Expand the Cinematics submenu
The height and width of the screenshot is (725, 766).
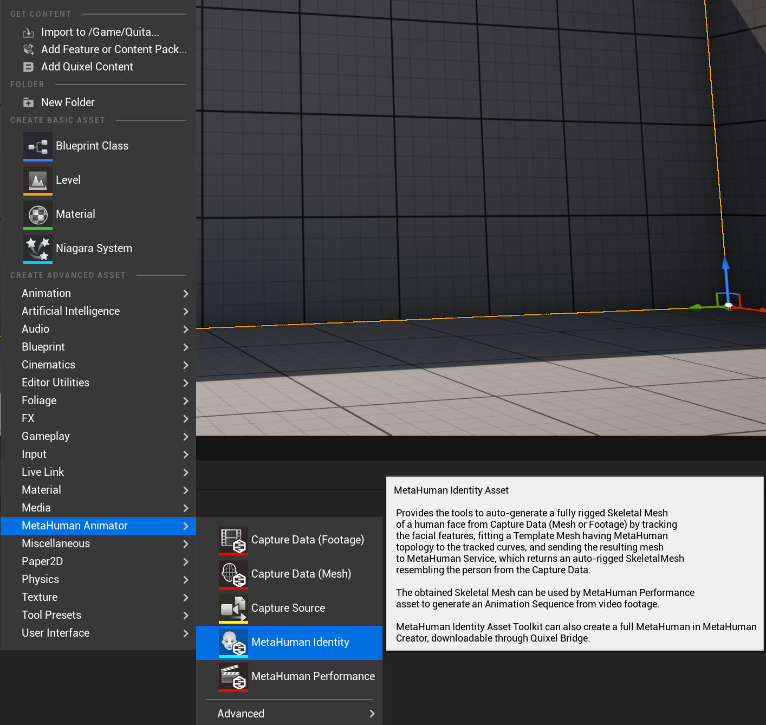(x=48, y=364)
